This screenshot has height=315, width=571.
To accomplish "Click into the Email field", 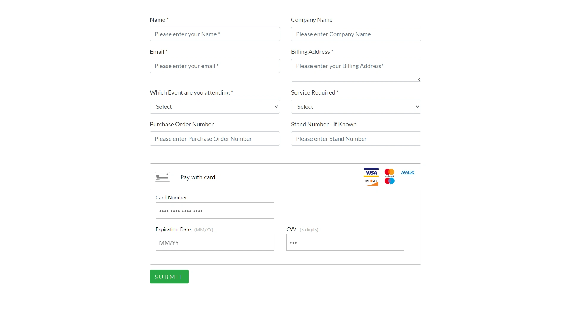I will click(215, 66).
